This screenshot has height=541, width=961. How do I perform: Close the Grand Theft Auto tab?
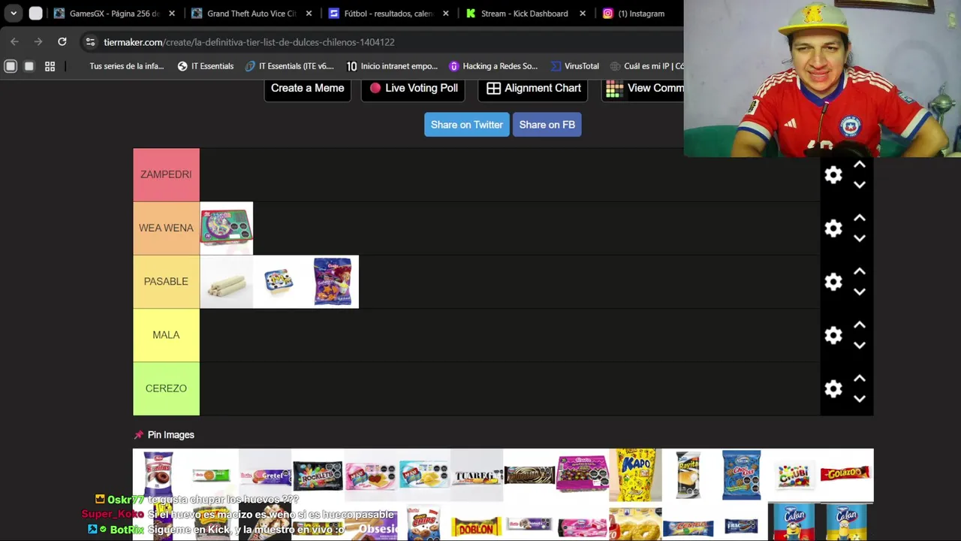[x=309, y=14]
